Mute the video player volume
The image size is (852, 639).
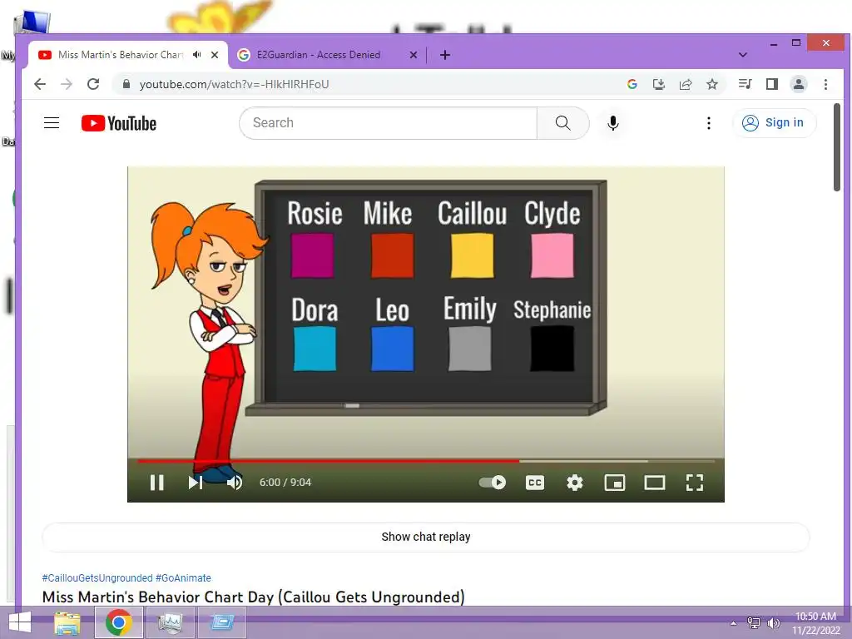click(234, 482)
